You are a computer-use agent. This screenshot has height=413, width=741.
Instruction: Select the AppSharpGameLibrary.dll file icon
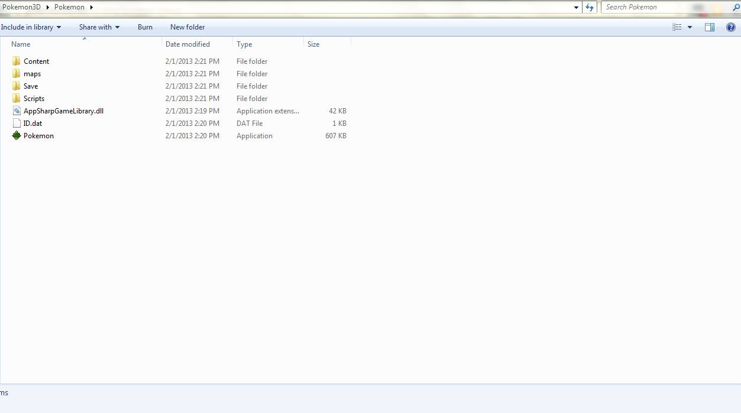click(17, 111)
